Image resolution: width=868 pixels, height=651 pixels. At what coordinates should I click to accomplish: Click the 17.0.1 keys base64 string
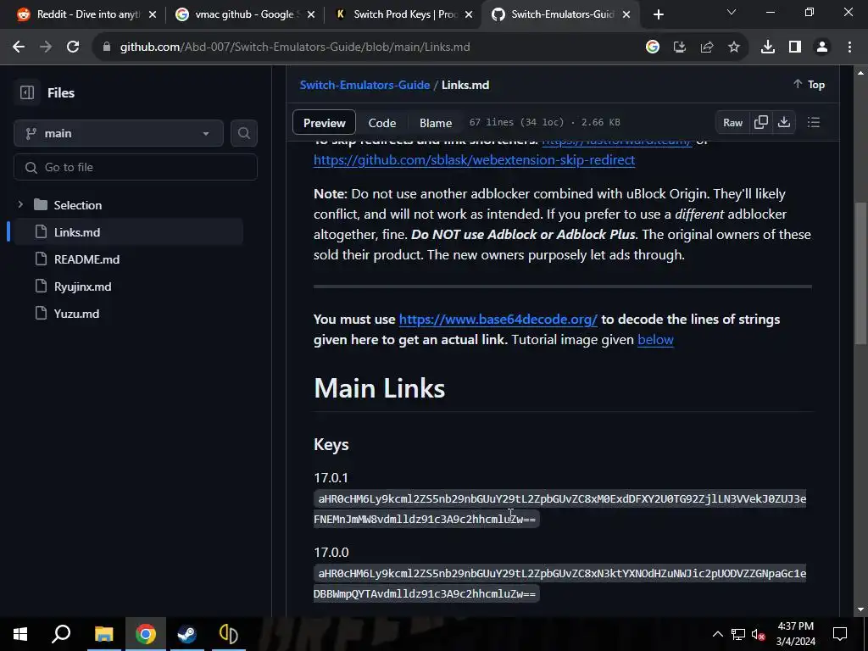coord(559,509)
